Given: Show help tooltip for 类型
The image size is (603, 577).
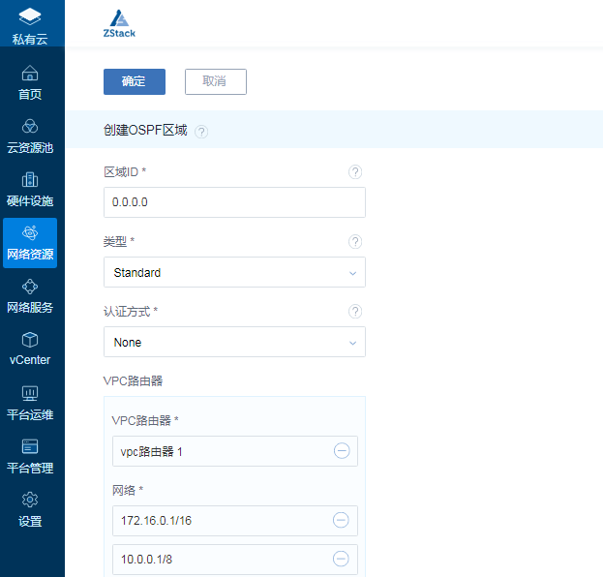Looking at the screenshot, I should click(x=355, y=242).
